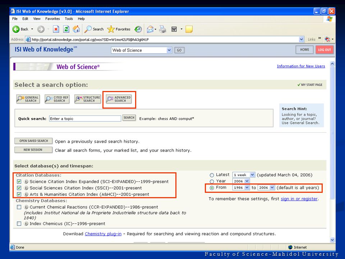This screenshot has width=345, height=259.
Task: Click the GO button
Action: [x=179, y=50]
